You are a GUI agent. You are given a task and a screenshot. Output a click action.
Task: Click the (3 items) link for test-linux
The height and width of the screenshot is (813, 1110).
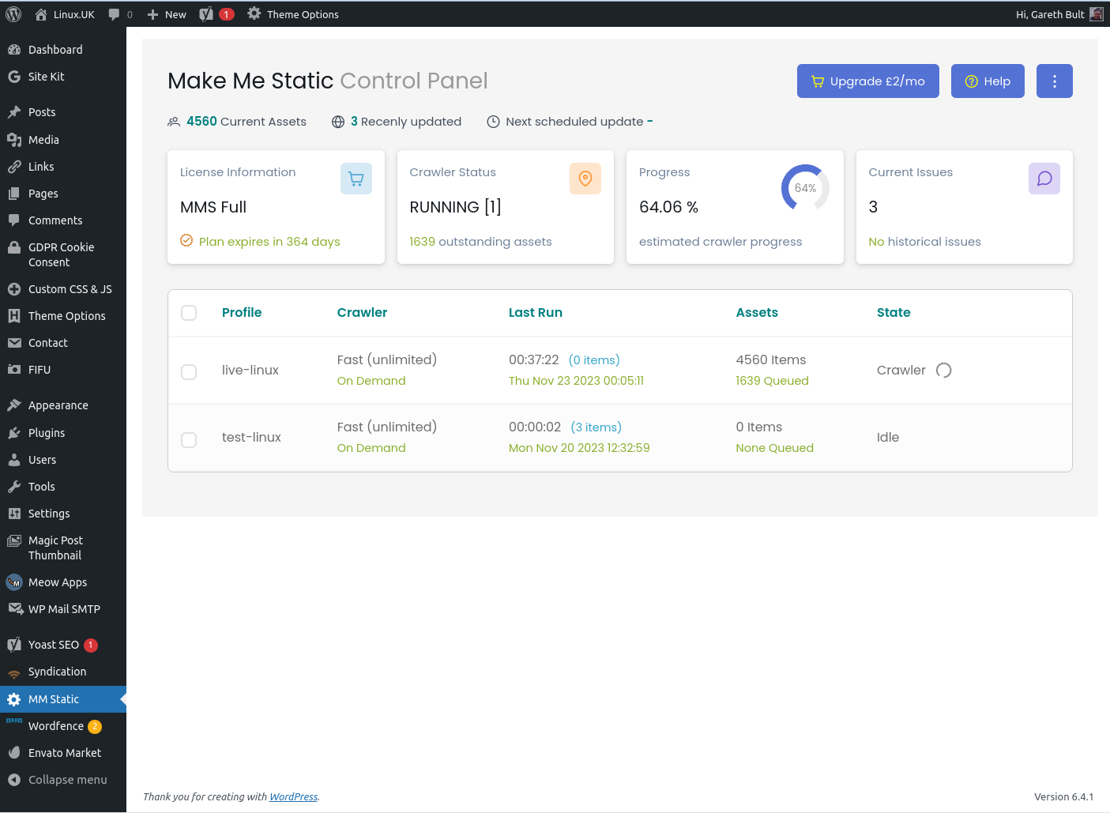[596, 427]
